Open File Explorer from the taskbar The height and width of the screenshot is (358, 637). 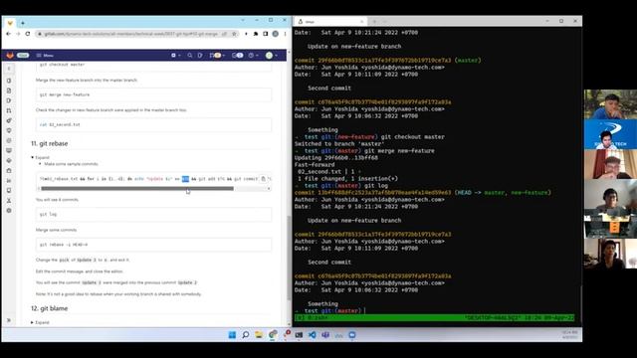coord(259,335)
